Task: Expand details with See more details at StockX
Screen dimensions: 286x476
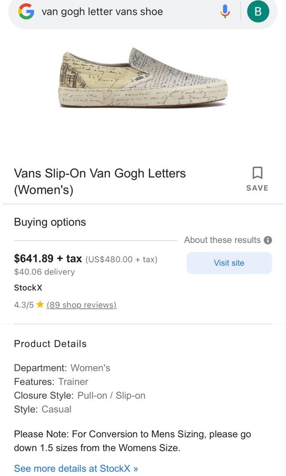Action: (75, 468)
